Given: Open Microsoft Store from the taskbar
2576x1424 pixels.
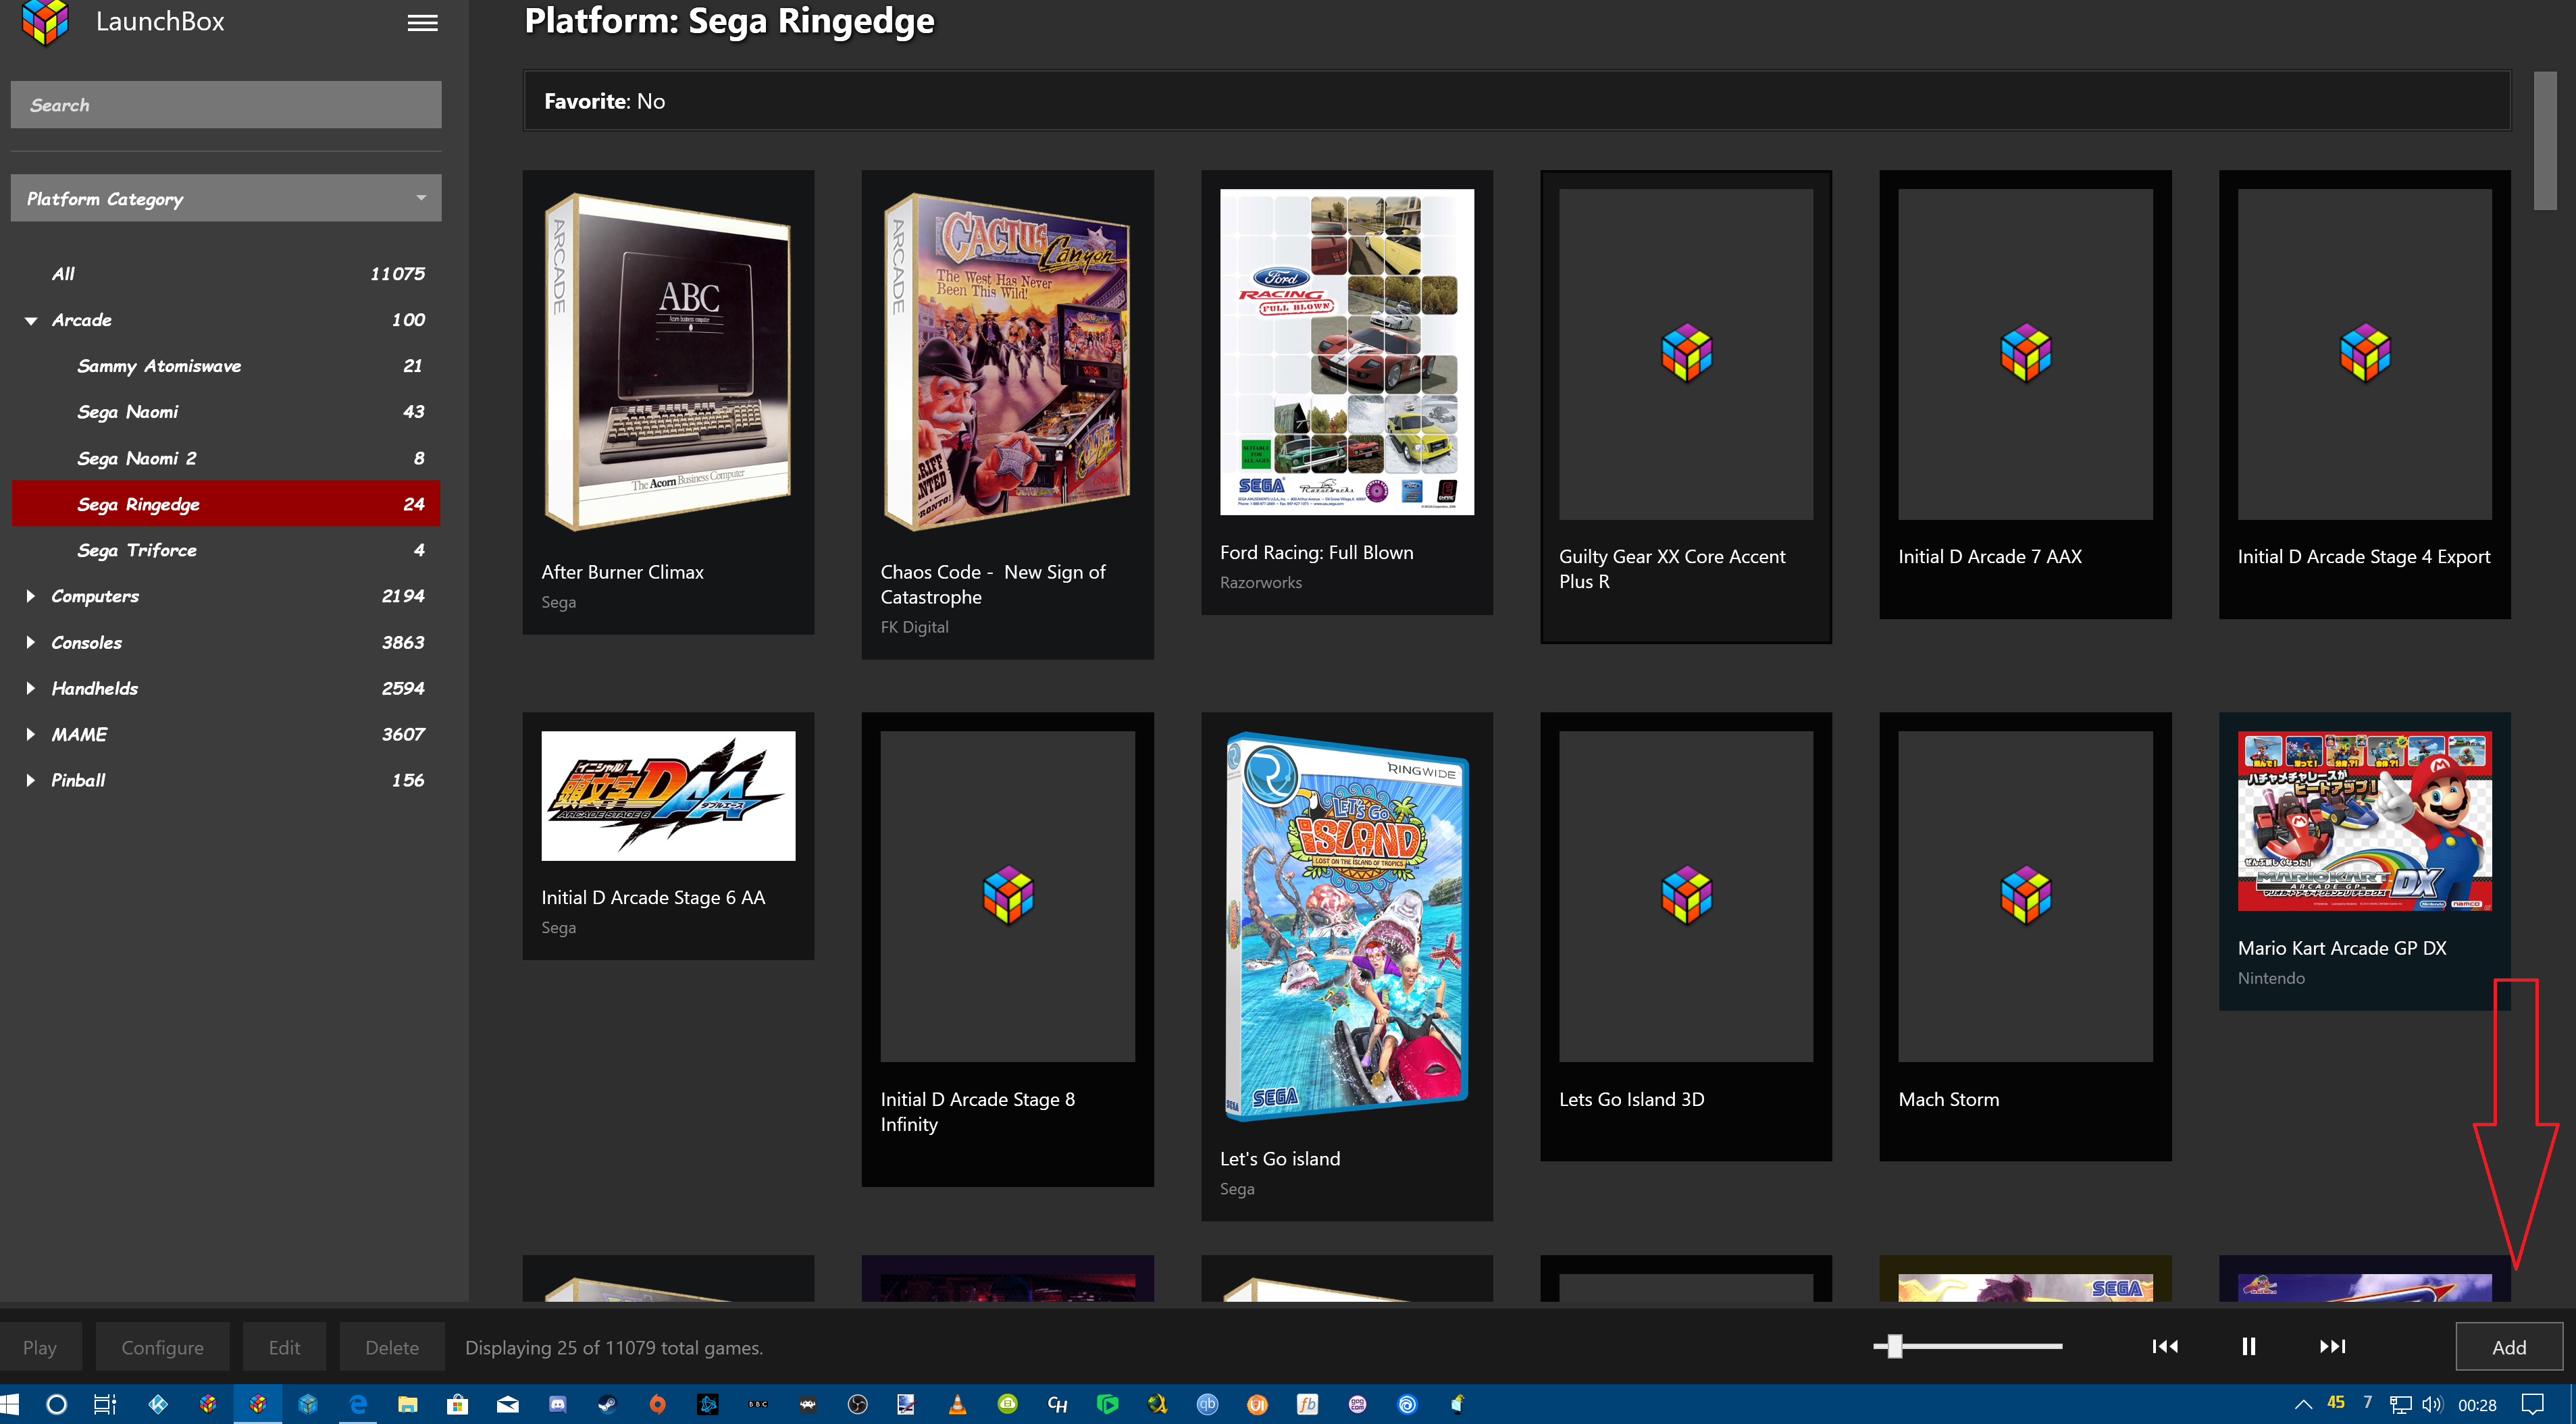Looking at the screenshot, I should [x=457, y=1404].
